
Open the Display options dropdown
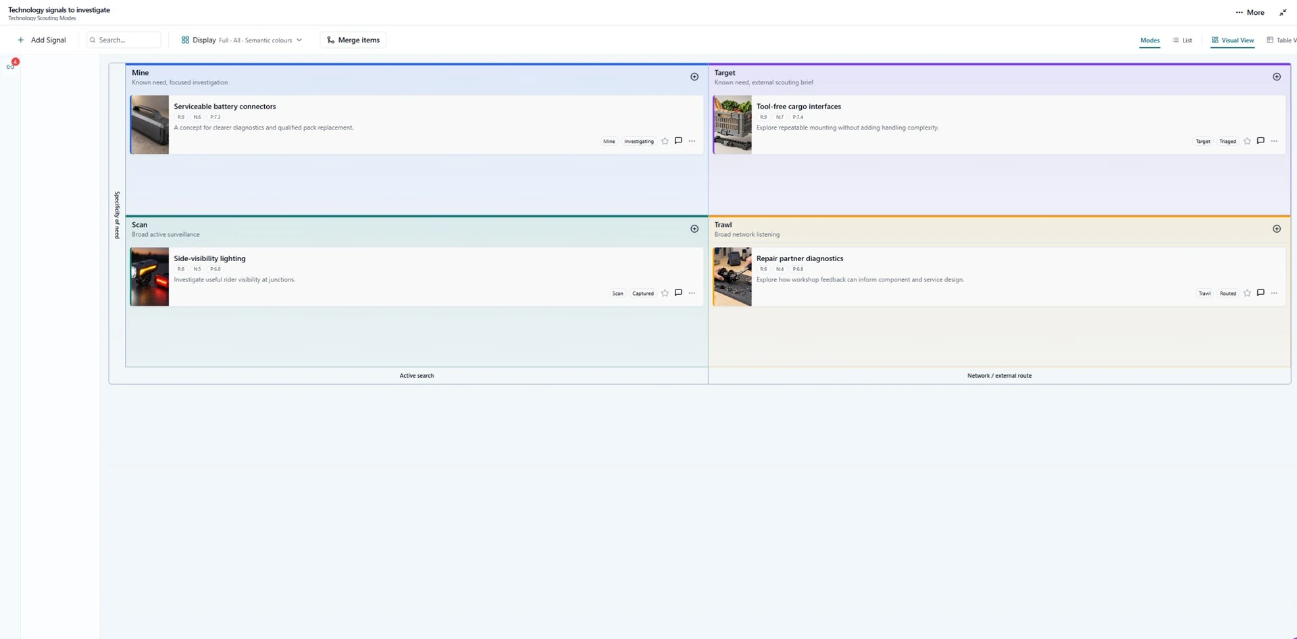click(x=242, y=40)
